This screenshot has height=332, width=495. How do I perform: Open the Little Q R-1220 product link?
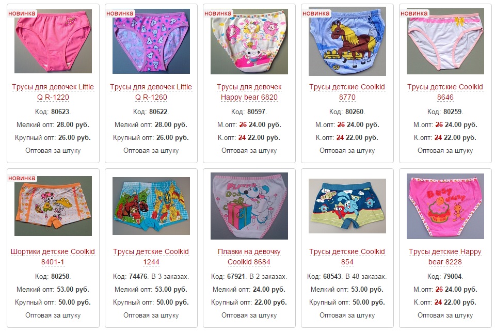point(53,92)
